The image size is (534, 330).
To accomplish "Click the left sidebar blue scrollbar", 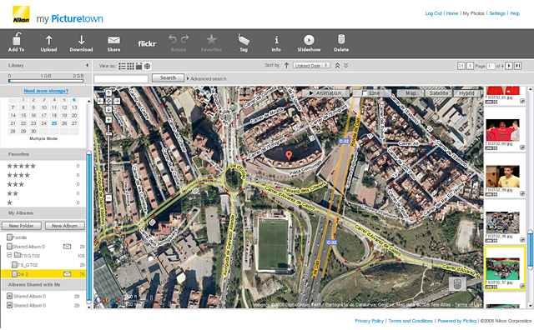I will pos(89,227).
